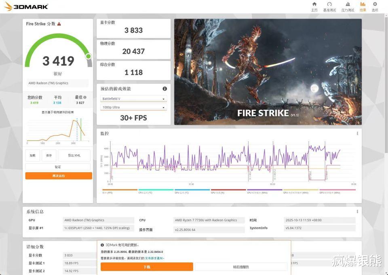Image resolution: width=388 pixels, height=275 pixels.
Task: Click the 3DMark logo
Action: 26,6
